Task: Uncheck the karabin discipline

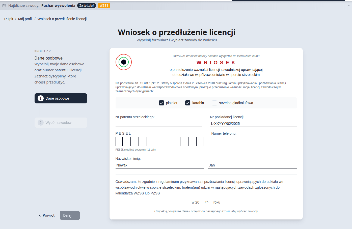Action: [x=187, y=103]
